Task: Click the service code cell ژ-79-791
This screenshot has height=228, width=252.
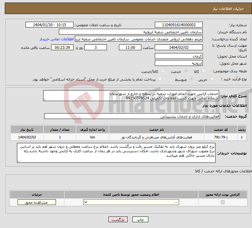Action: (221, 137)
